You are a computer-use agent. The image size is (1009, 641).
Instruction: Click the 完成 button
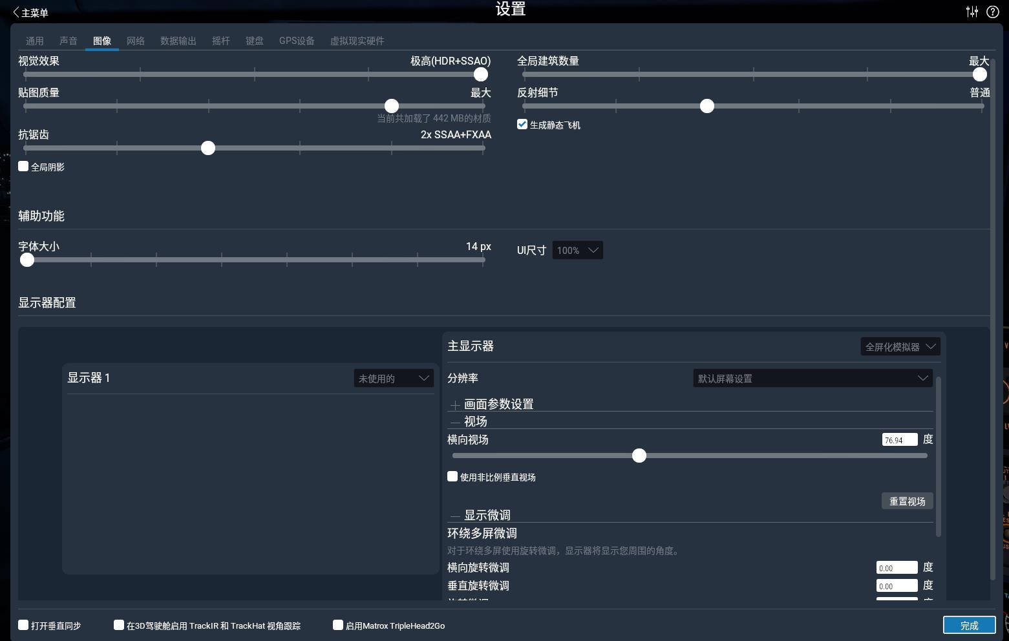tap(968, 625)
